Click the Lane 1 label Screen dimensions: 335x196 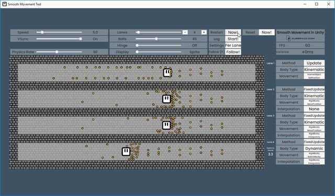pos(271,63)
